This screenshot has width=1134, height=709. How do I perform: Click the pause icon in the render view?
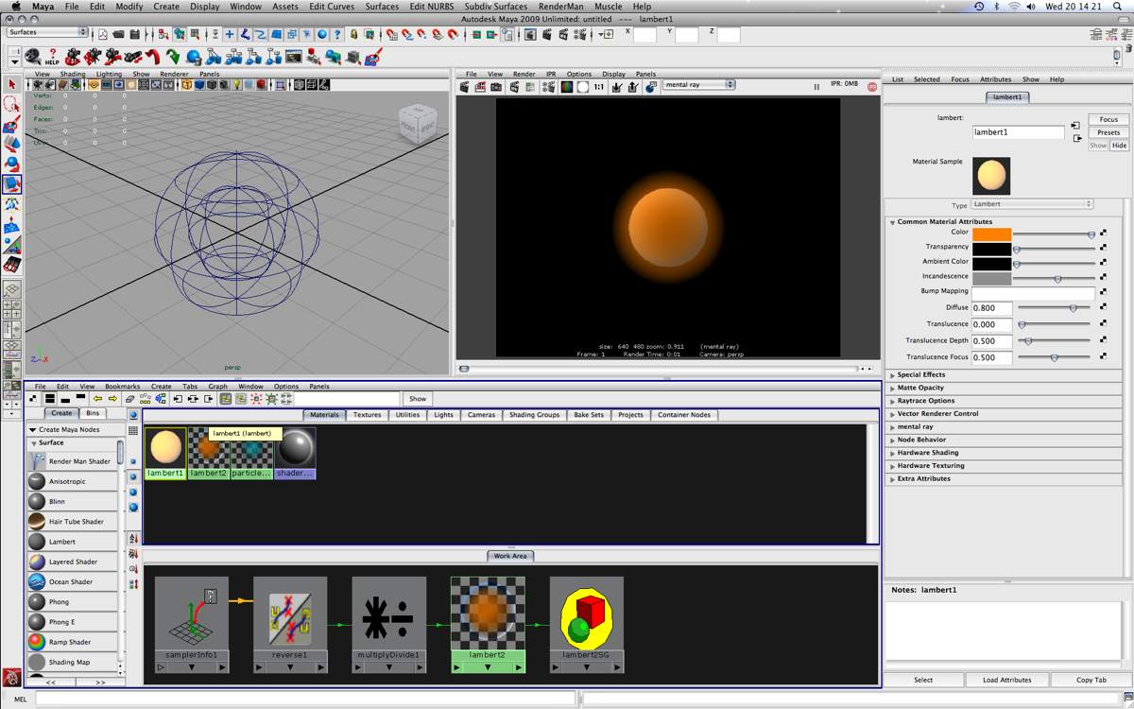coord(816,86)
